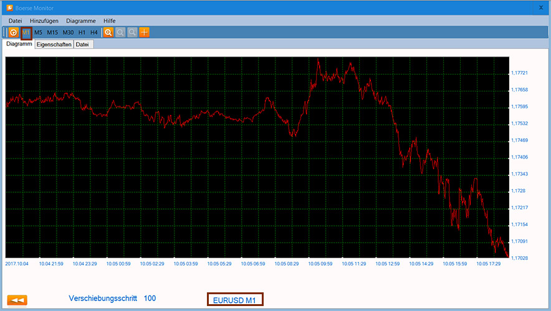Image resolution: width=551 pixels, height=311 pixels.
Task: Set the chart to H4 timeframe
Action: 94,32
